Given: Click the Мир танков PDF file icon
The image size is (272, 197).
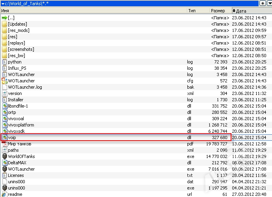Looking at the screenshot, I should point(4,144).
